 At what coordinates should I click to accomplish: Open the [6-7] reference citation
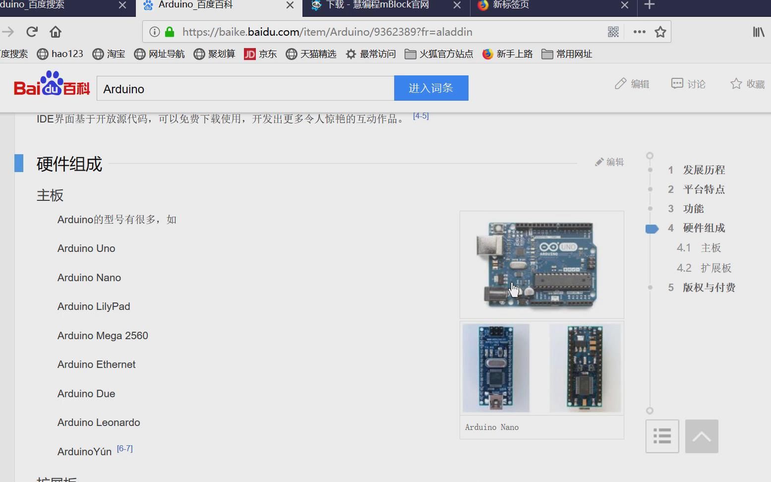[124, 448]
